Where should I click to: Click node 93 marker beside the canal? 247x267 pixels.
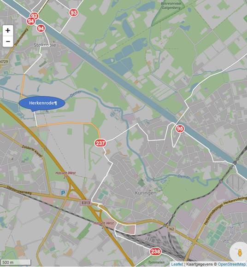tap(35, 16)
